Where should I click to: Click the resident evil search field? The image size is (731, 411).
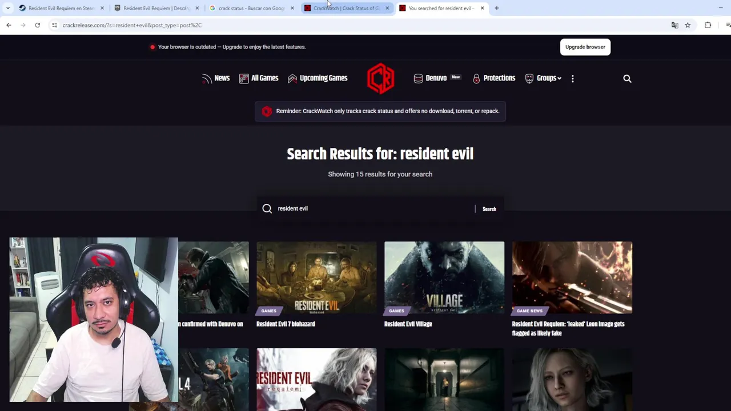[373, 208]
